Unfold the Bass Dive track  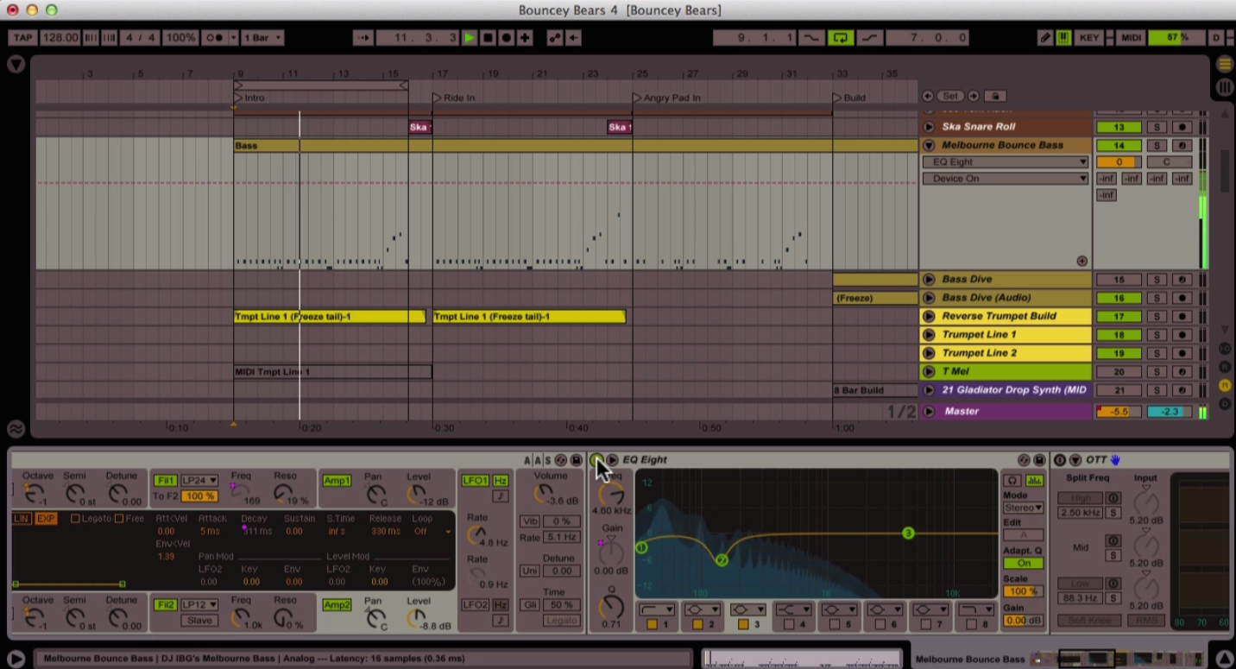929,279
